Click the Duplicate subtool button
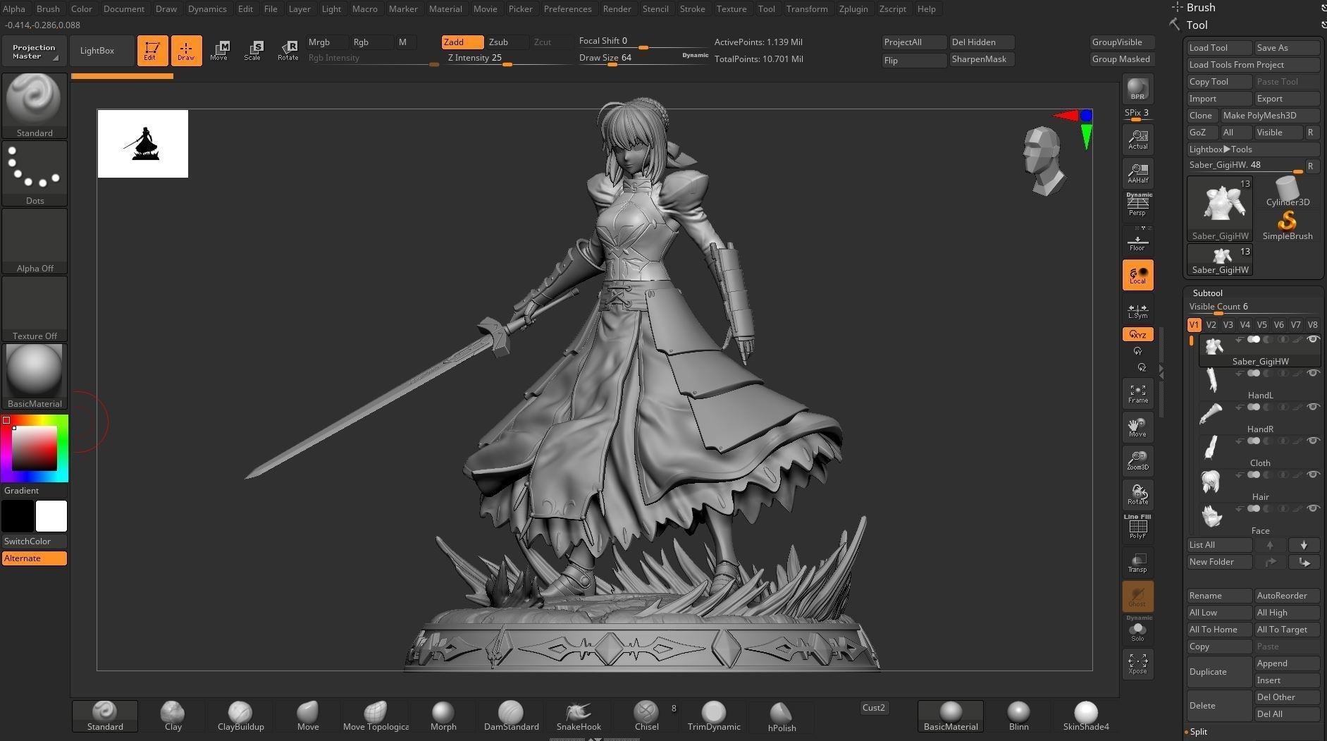Screen dimensions: 1327x741 1220,672
